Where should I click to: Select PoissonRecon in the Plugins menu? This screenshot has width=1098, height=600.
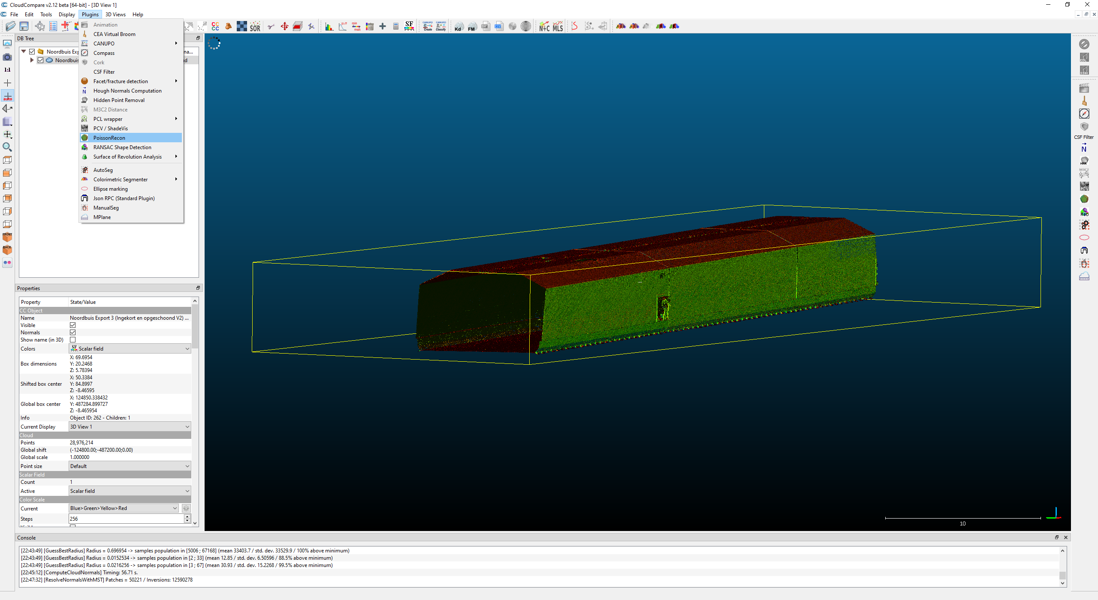(131, 138)
